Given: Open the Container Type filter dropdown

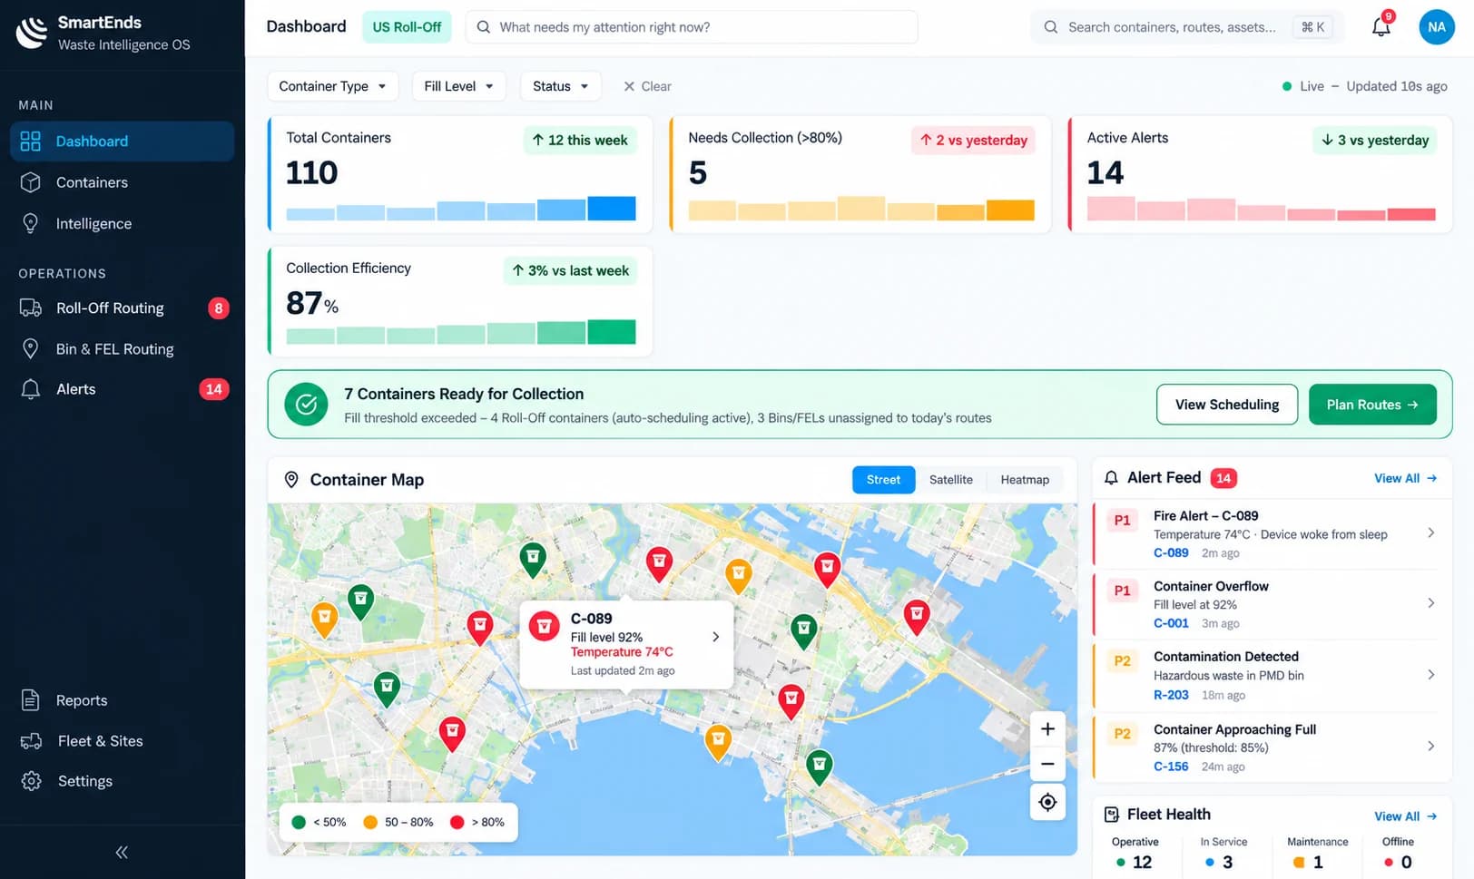Looking at the screenshot, I should click(332, 86).
